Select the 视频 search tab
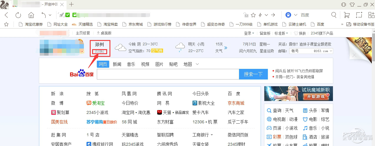The height and width of the screenshot is (146, 375). pyautogui.click(x=145, y=64)
